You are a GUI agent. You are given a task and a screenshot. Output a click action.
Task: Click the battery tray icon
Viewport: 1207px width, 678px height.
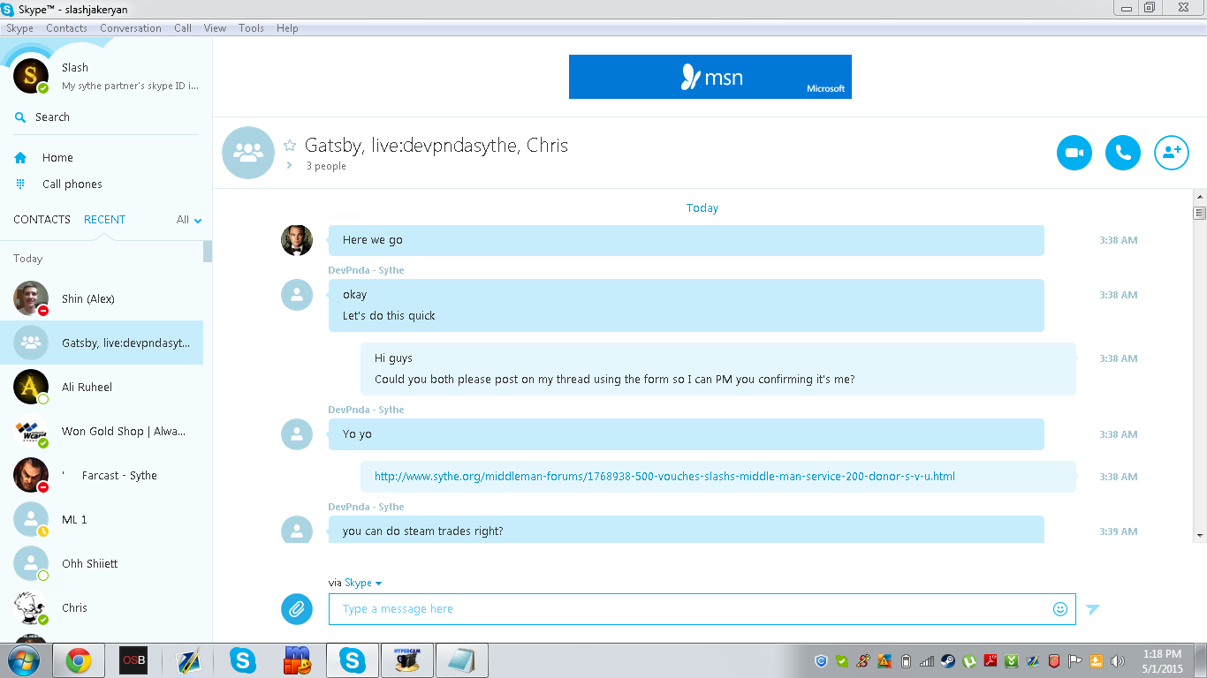(906, 661)
